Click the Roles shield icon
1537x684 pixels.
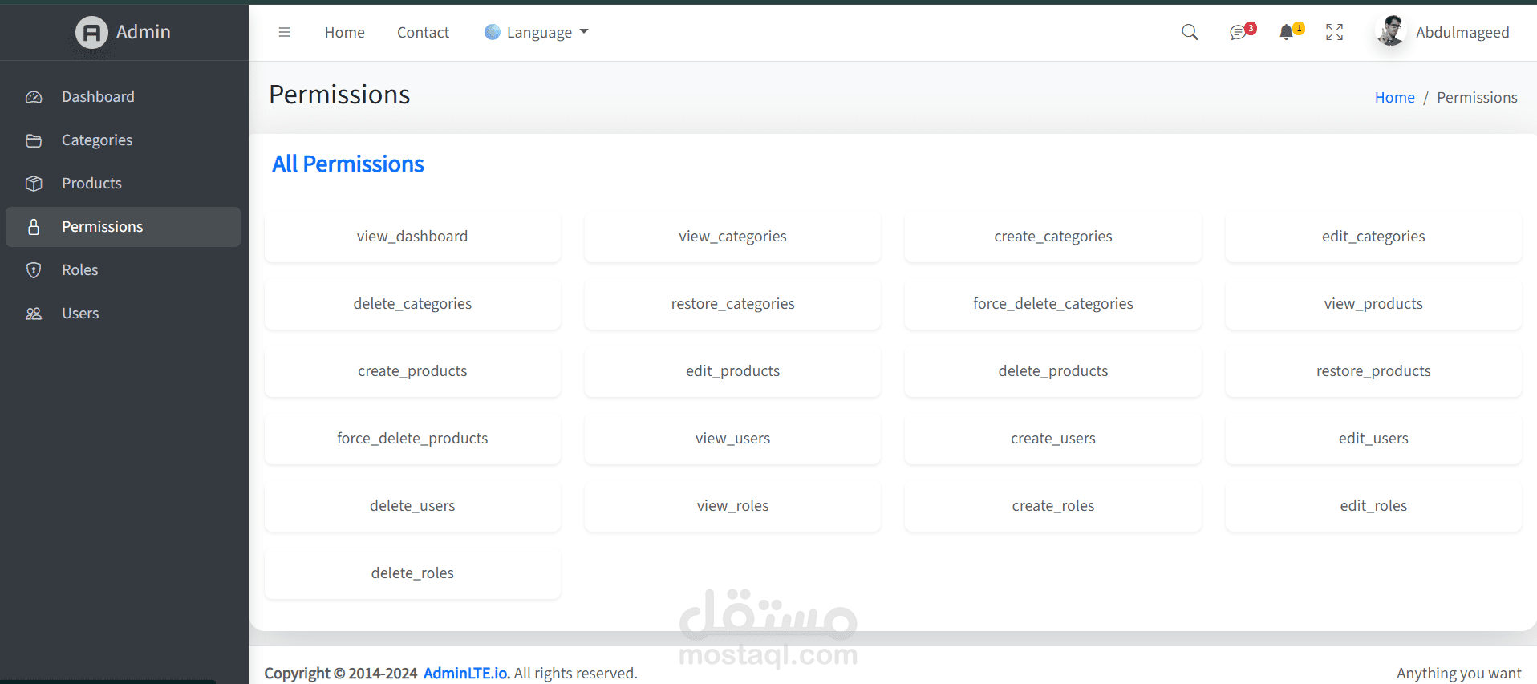pos(34,270)
